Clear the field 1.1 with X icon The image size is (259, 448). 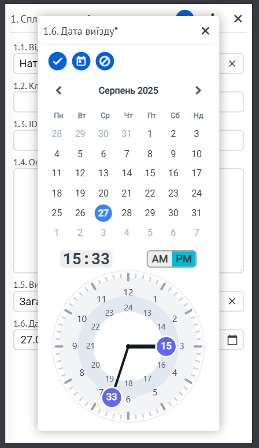[232, 64]
